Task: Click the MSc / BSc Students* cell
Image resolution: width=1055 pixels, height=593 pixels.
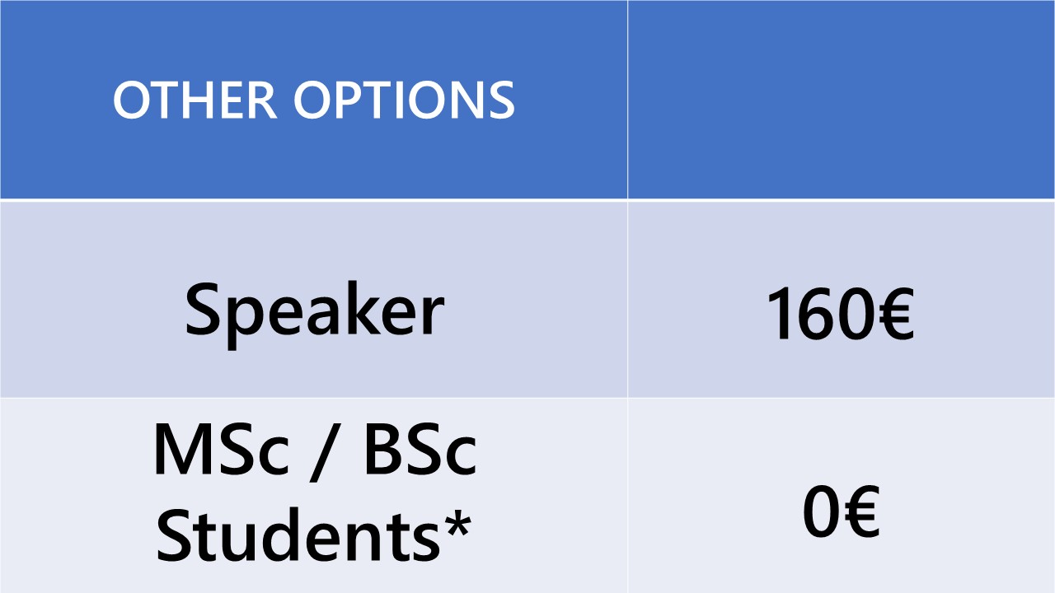Action: click(x=313, y=496)
